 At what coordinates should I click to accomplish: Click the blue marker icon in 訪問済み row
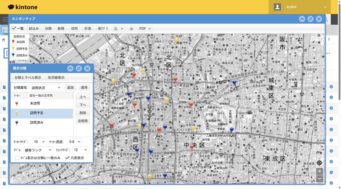17,123
